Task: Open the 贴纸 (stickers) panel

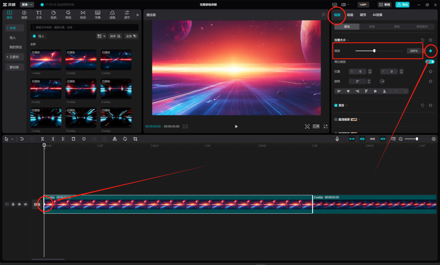Action: pyautogui.click(x=53, y=15)
